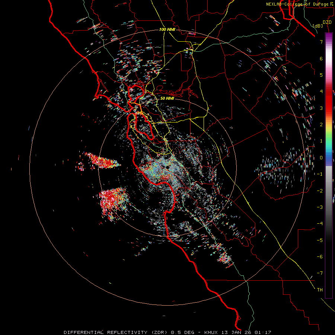Click the DIFFERENTIAL REFLECTIVITY (ZDR) caption text

click(x=117, y=332)
